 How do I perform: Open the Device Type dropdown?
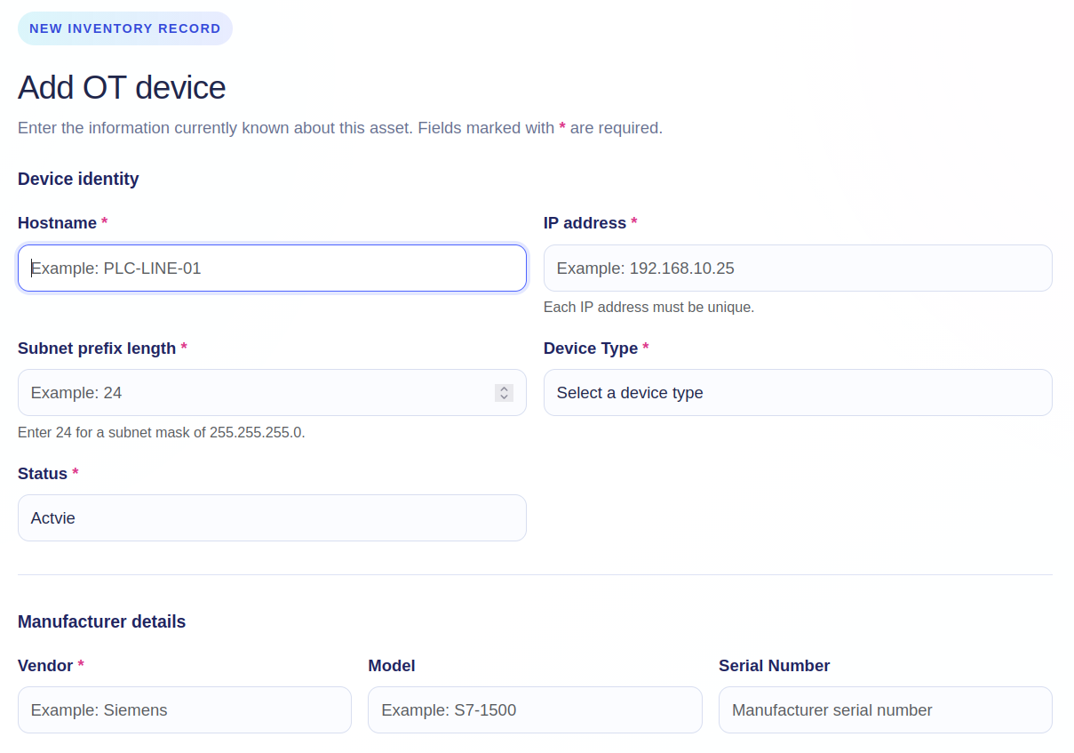pos(798,392)
